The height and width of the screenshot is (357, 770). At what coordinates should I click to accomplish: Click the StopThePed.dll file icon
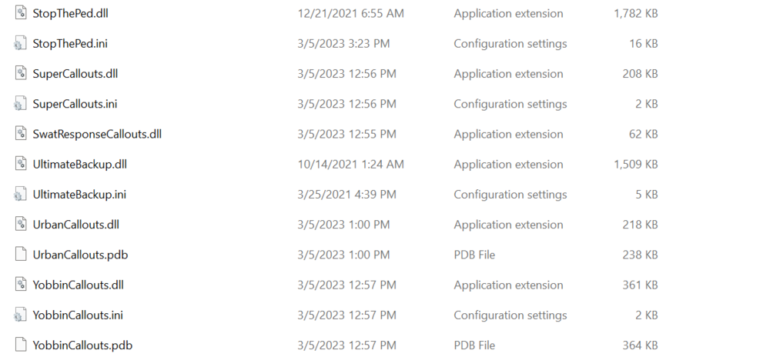pyautogui.click(x=21, y=13)
